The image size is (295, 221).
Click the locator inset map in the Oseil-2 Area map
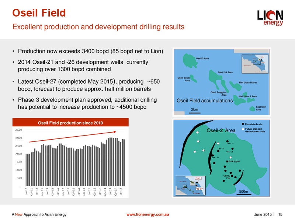(190, 186)
